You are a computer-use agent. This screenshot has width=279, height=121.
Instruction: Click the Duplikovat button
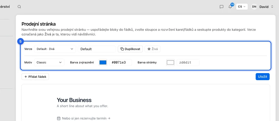click(x=130, y=49)
